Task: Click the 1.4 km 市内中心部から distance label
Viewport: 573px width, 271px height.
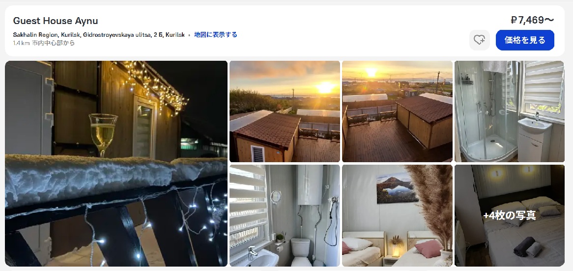Action: (x=44, y=43)
